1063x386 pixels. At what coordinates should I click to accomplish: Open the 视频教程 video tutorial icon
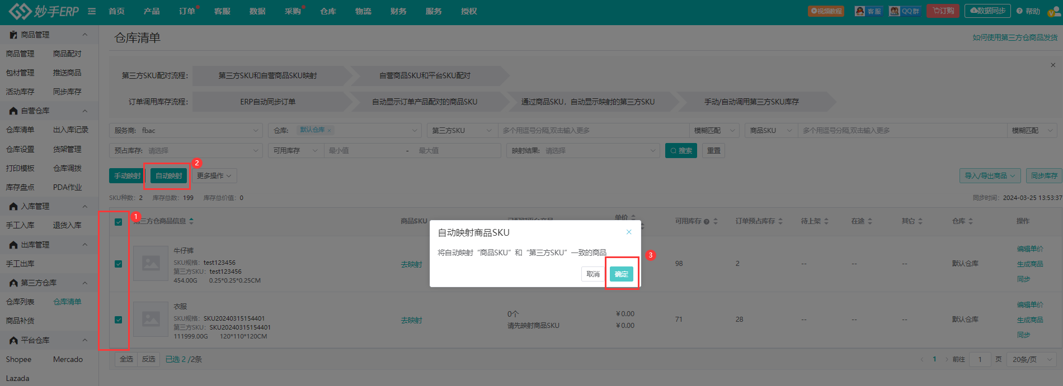pos(826,11)
